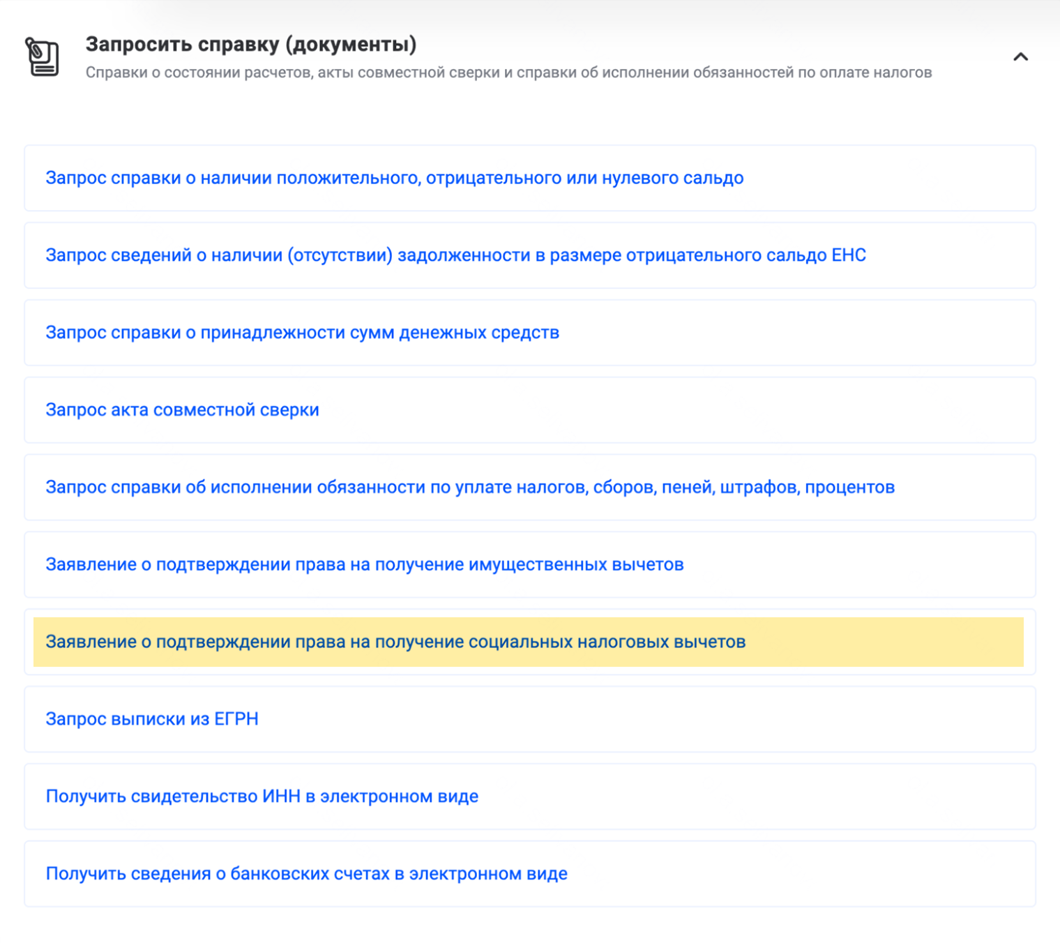The height and width of the screenshot is (943, 1060).
Task: Get свидетельство ИНН в электронном виде
Action: (262, 796)
